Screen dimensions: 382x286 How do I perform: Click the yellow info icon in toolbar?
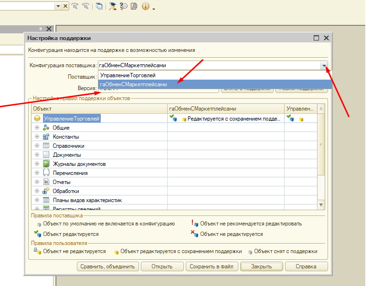(x=146, y=6)
